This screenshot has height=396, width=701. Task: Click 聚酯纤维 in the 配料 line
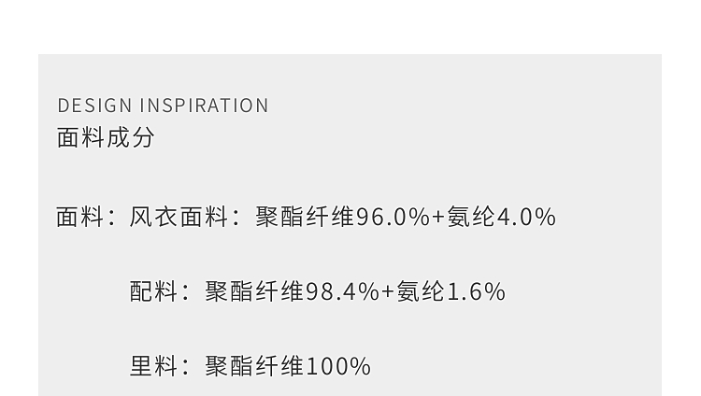[254, 292]
